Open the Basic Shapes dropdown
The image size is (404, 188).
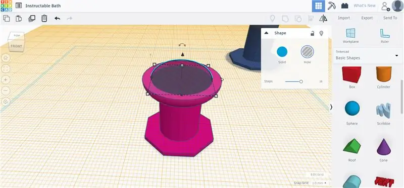[x=368, y=55]
